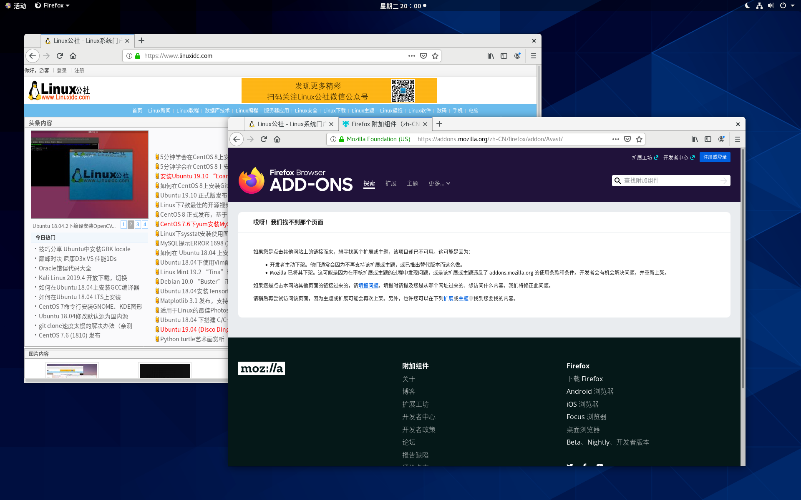The height and width of the screenshot is (500, 801).
Task: Select the 探索 navigation tab
Action: coord(369,183)
